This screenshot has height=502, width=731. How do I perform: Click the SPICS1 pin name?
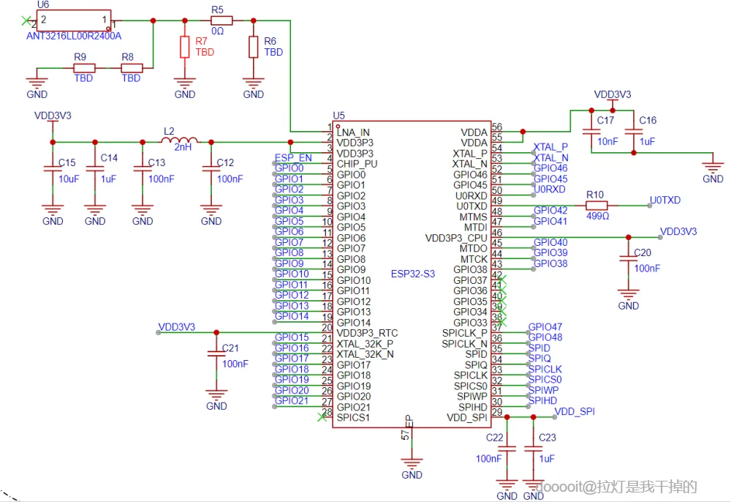353,418
